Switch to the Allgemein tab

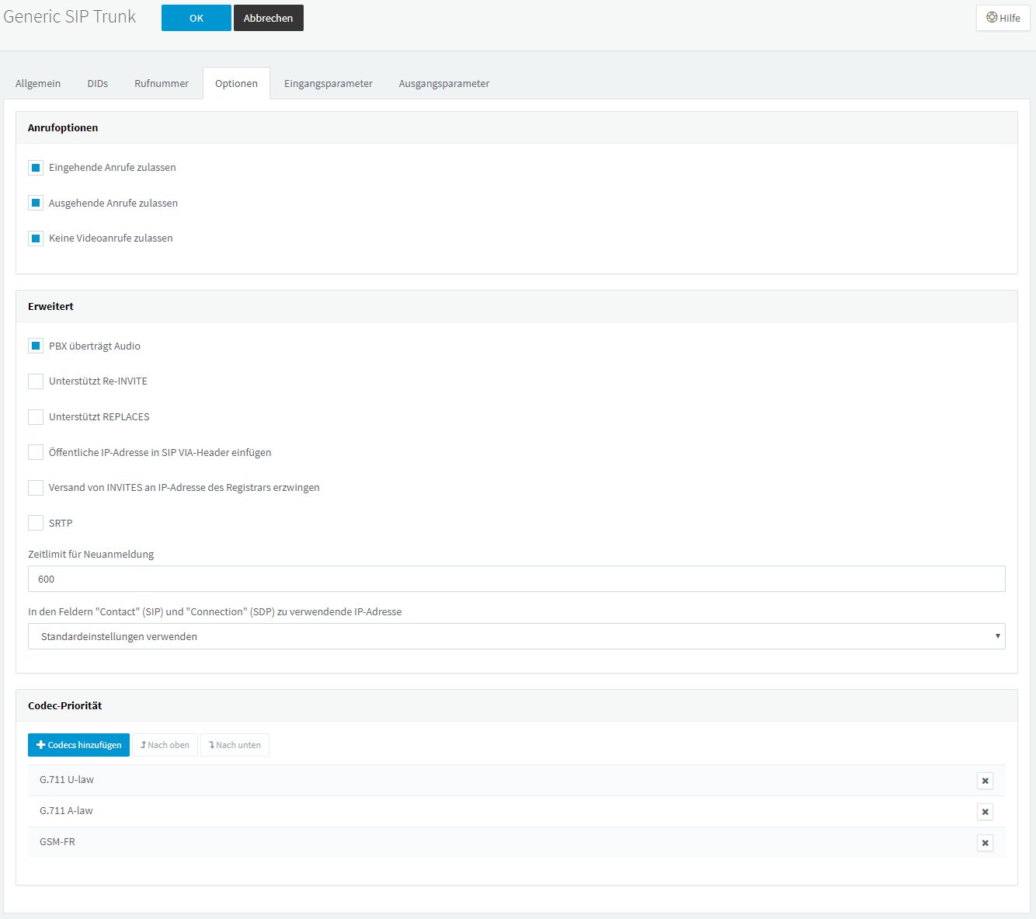click(x=38, y=83)
